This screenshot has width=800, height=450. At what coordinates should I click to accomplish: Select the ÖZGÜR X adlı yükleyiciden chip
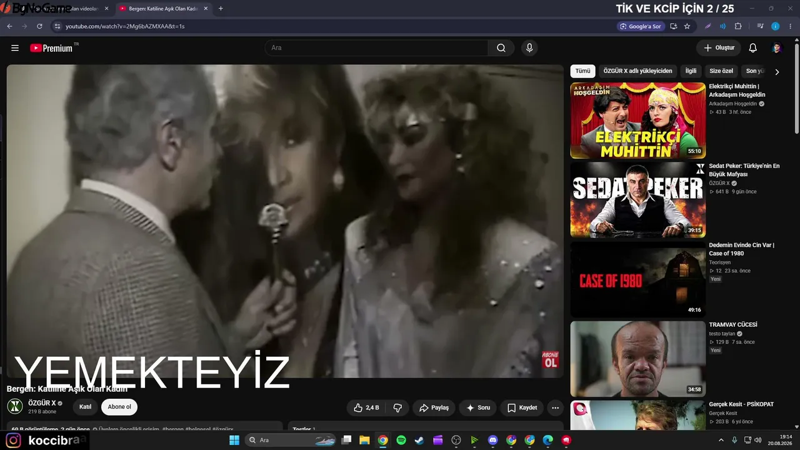637,71
